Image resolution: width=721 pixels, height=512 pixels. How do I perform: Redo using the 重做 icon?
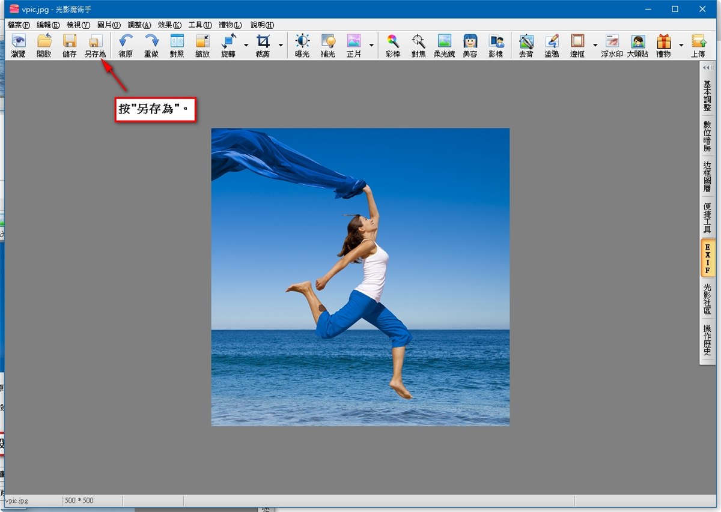(x=151, y=45)
